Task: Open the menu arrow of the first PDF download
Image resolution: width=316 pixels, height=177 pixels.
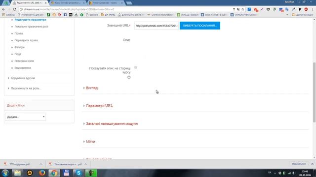Action: pyautogui.click(x=40, y=164)
